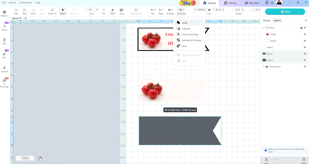Open the notifications bell
Image resolution: width=309 pixels, height=164 pixels.
coord(272,3)
